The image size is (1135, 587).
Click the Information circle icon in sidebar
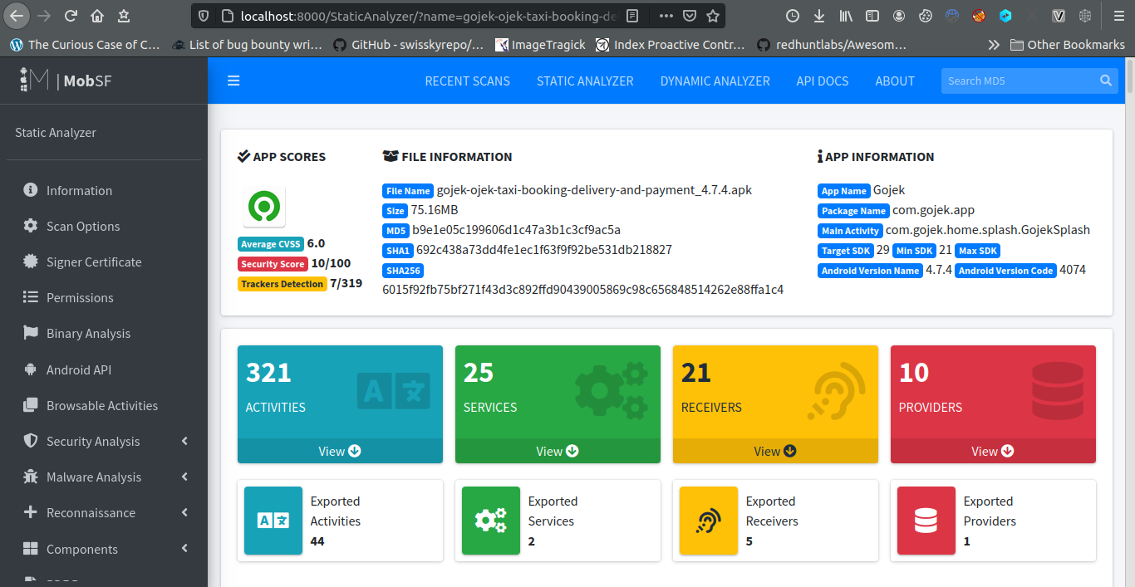pyautogui.click(x=31, y=190)
